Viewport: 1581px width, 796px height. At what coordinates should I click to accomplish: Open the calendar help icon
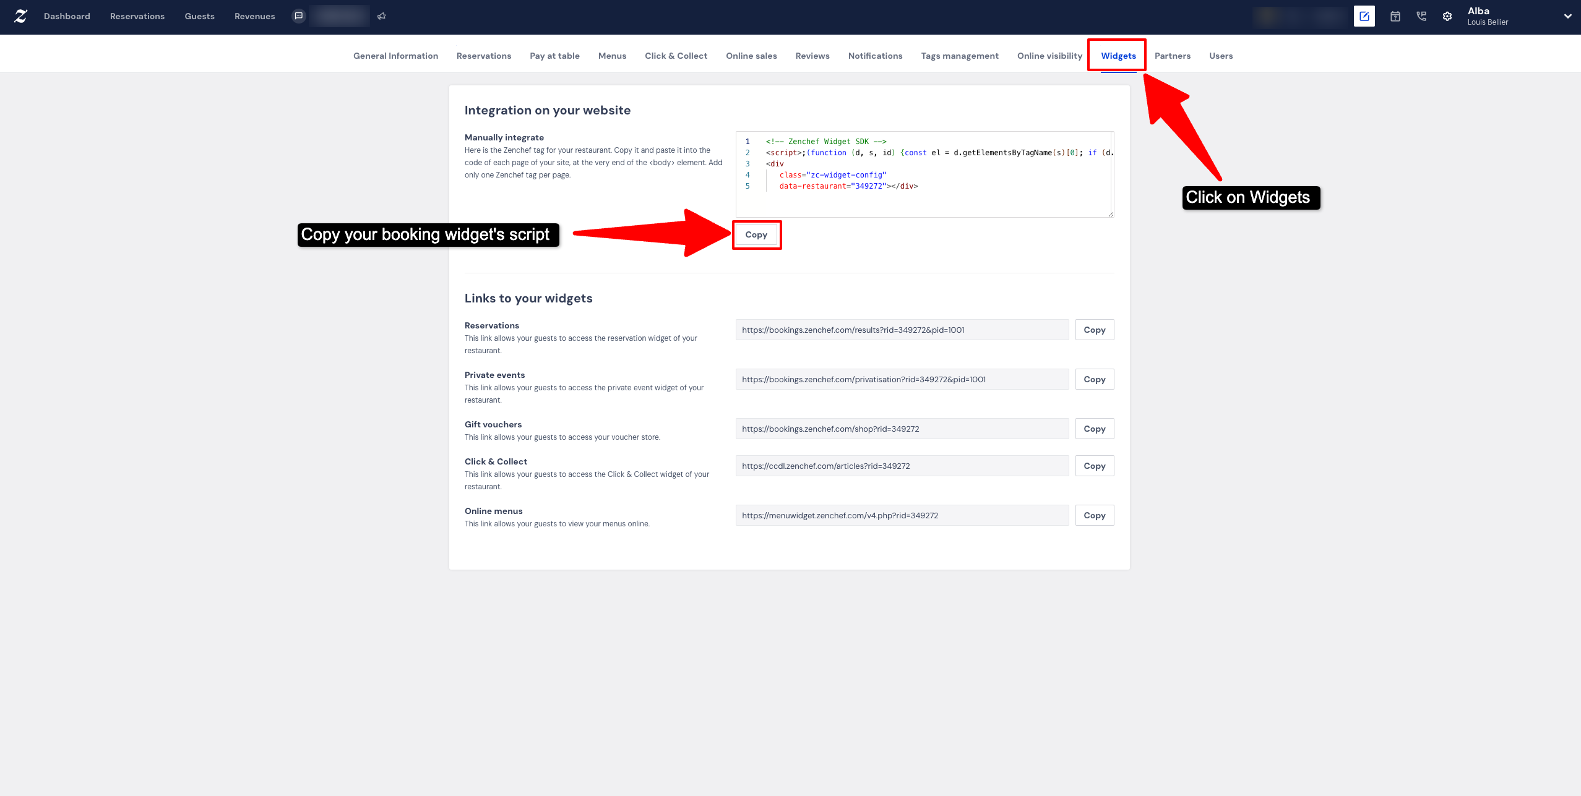point(1395,16)
